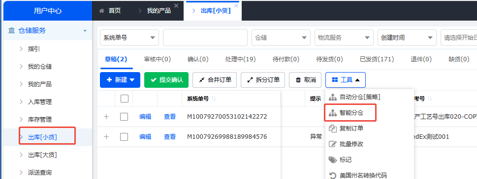Click the start date picker field

point(459,38)
